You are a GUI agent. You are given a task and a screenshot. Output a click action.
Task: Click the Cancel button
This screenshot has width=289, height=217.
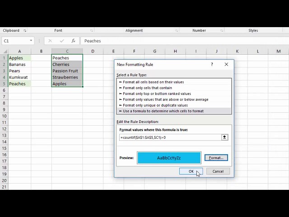click(x=218, y=171)
